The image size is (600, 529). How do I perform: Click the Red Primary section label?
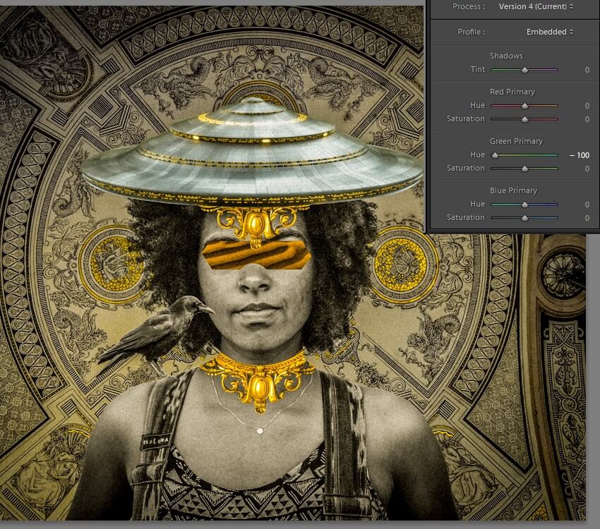[x=512, y=92]
